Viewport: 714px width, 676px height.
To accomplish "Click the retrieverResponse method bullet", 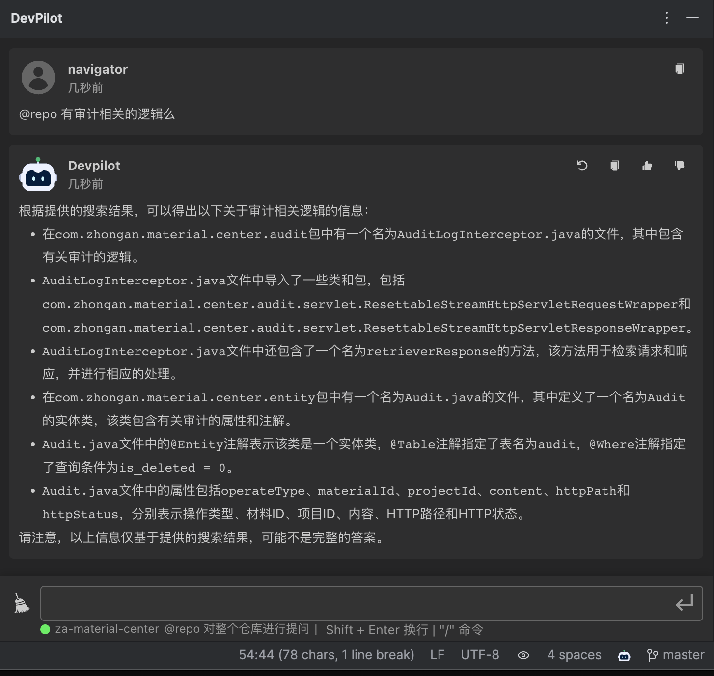I will click(365, 363).
